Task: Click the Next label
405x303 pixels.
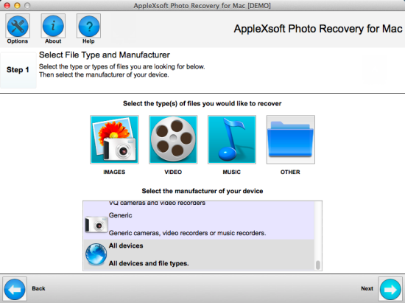Action: pyautogui.click(x=367, y=288)
